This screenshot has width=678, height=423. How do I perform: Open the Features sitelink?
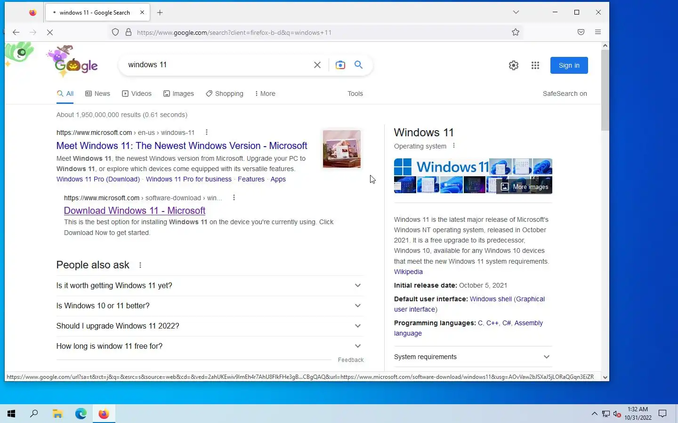click(x=251, y=179)
